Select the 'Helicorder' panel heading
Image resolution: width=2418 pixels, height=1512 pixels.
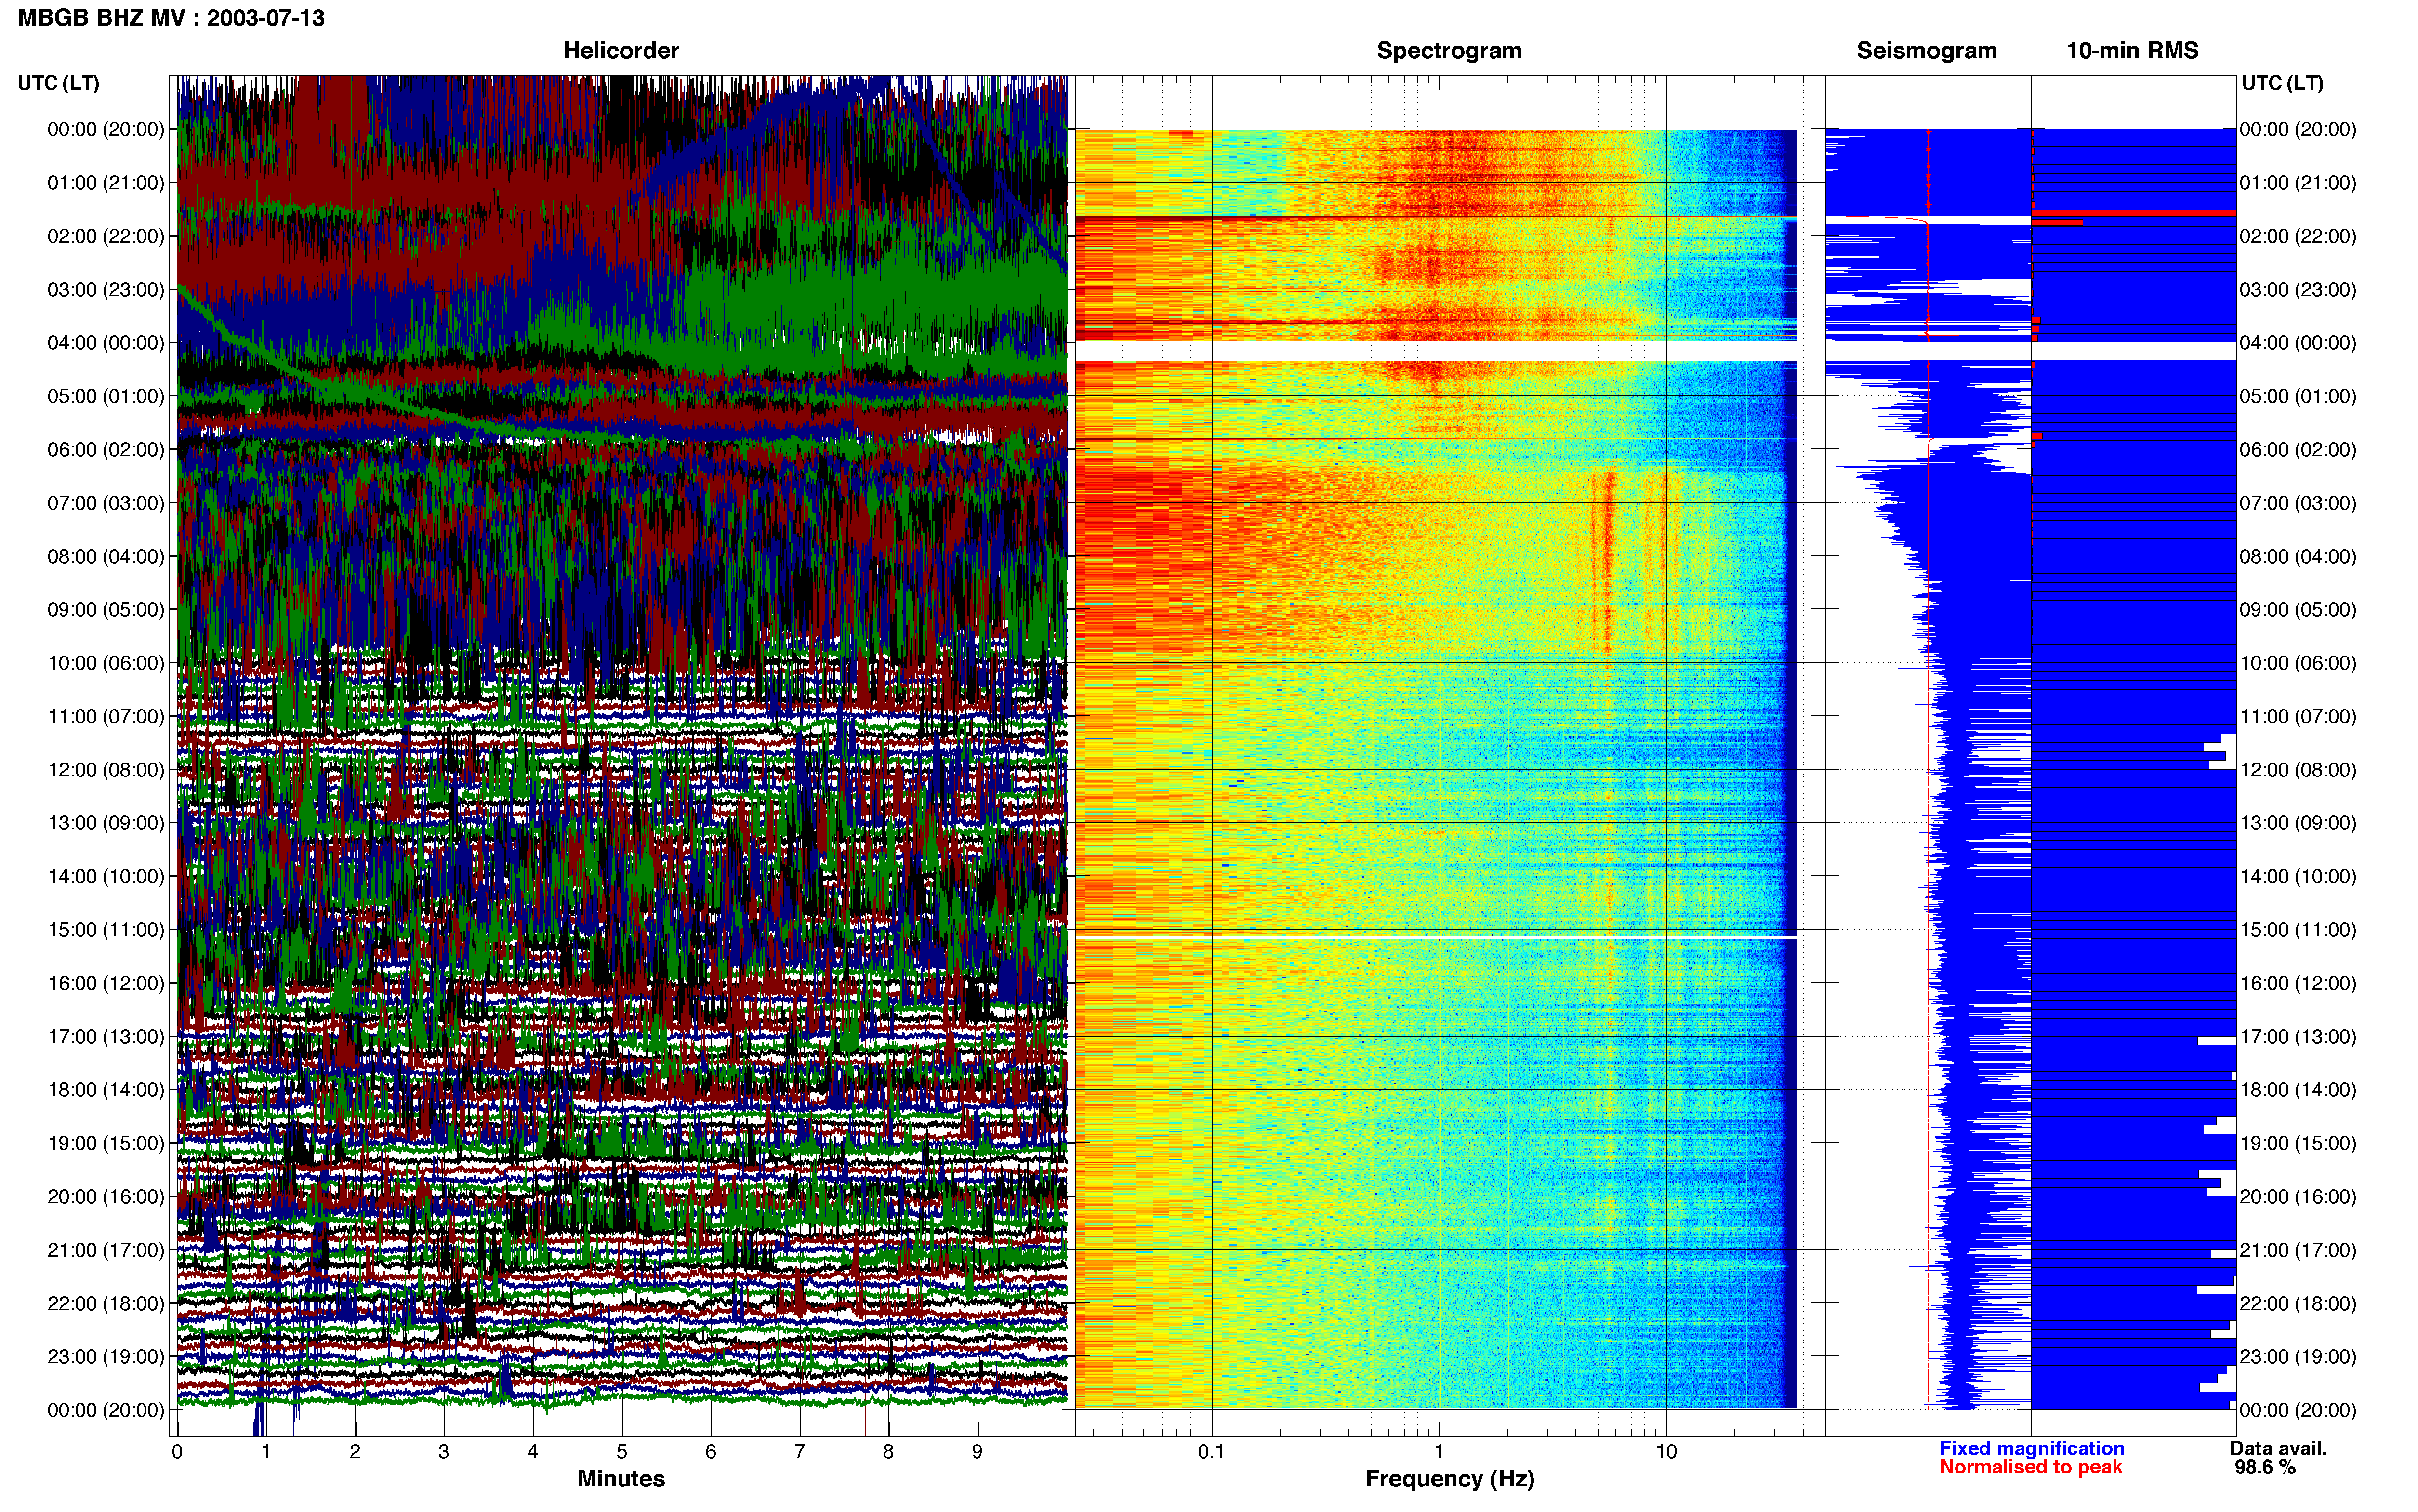621,51
